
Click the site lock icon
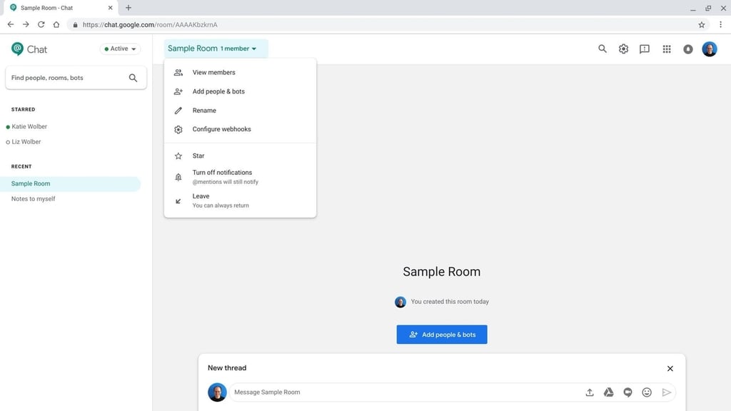click(x=75, y=25)
